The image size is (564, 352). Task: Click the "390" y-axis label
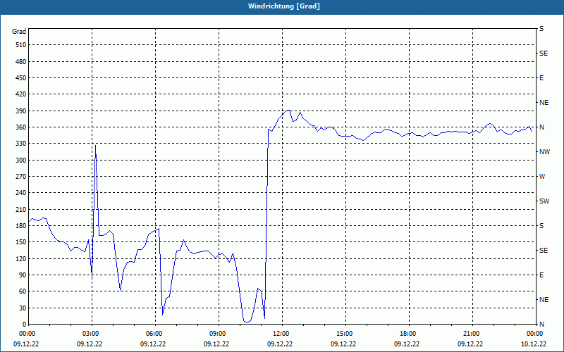point(21,111)
